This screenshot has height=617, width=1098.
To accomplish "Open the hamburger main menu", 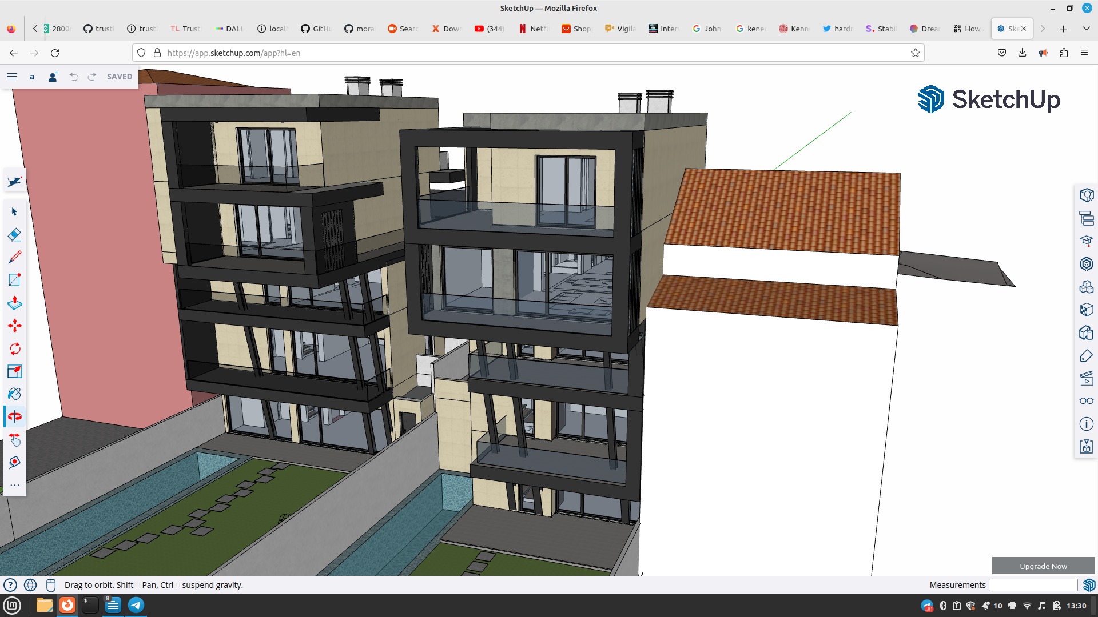I will pos(12,77).
